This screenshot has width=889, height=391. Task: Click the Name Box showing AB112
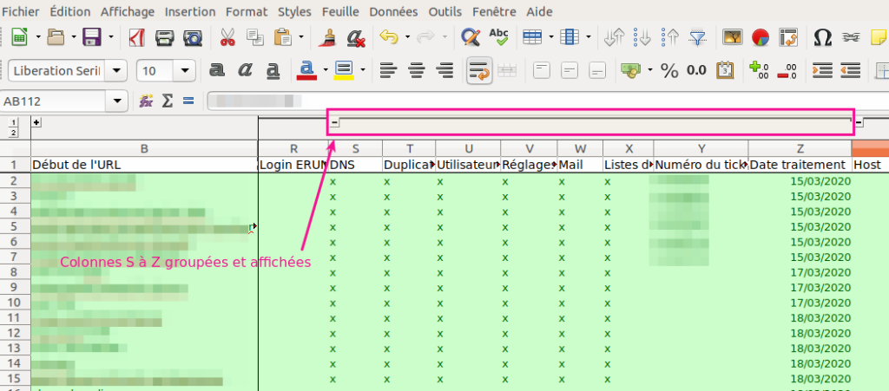(54, 101)
